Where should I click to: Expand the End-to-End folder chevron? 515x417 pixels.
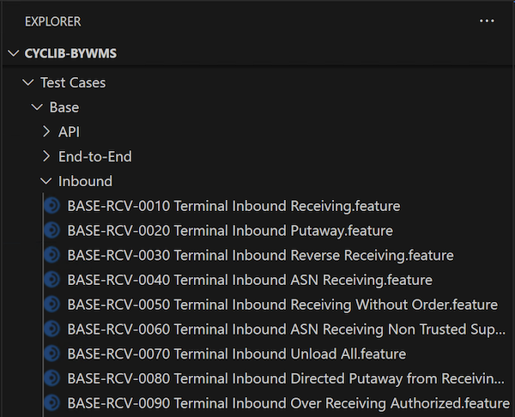[x=46, y=156]
